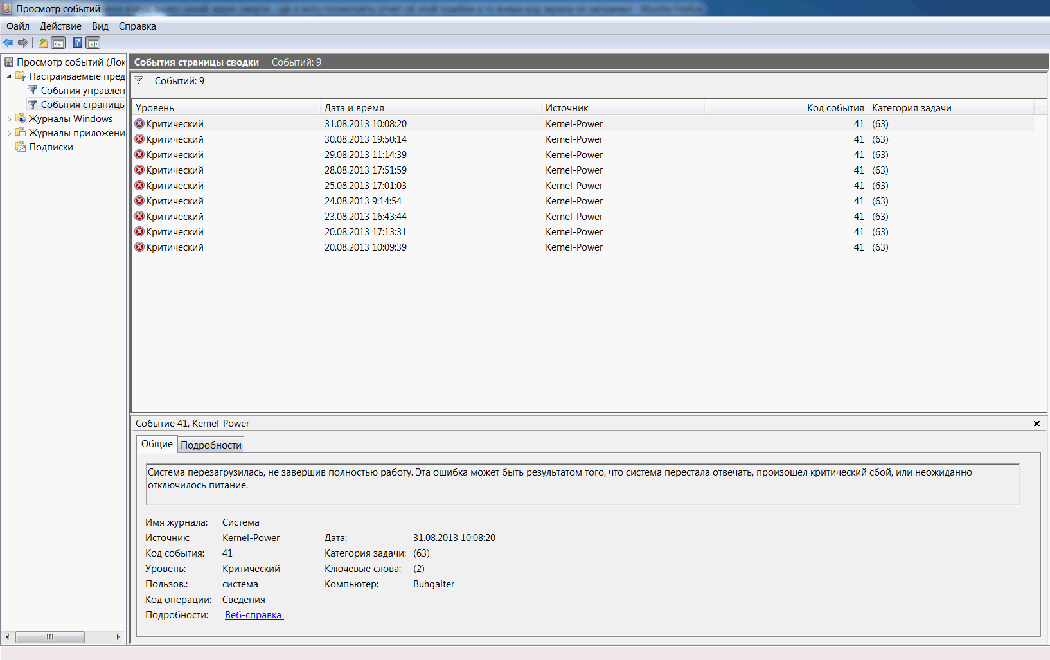Click the Event Viewer icon in the title bar
This screenshot has width=1050, height=660.
coord(8,9)
